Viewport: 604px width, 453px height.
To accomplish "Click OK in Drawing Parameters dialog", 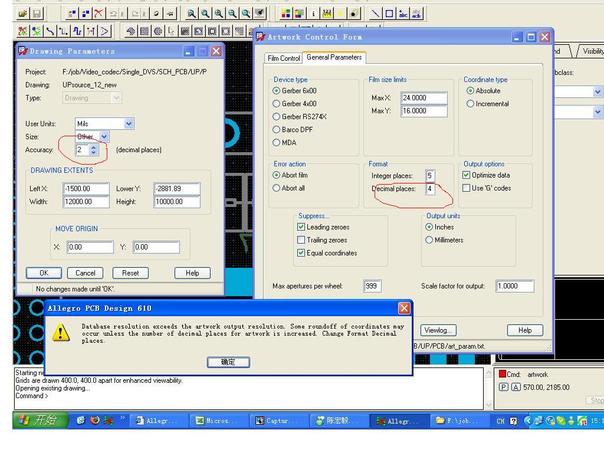I will [44, 273].
